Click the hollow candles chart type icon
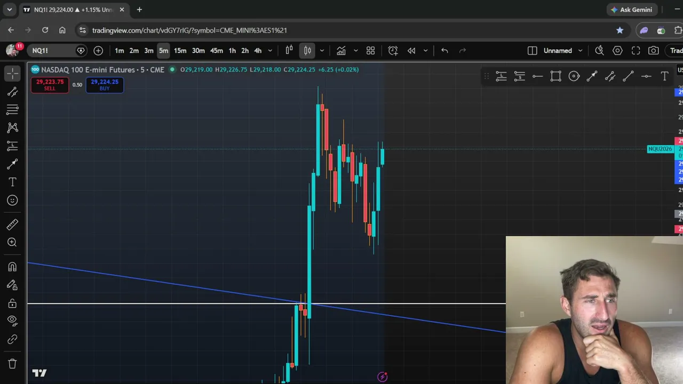This screenshot has width=683, height=384. (x=289, y=51)
